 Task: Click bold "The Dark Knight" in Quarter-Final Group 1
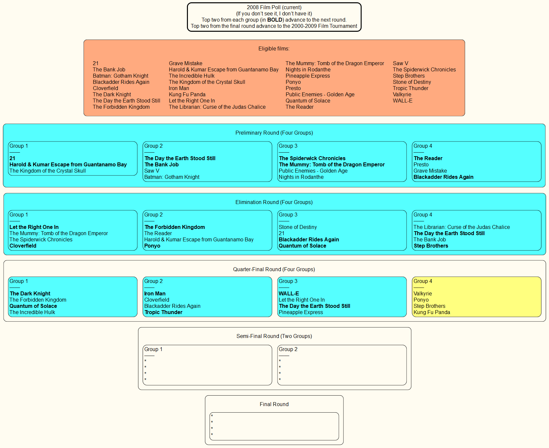[x=30, y=294]
